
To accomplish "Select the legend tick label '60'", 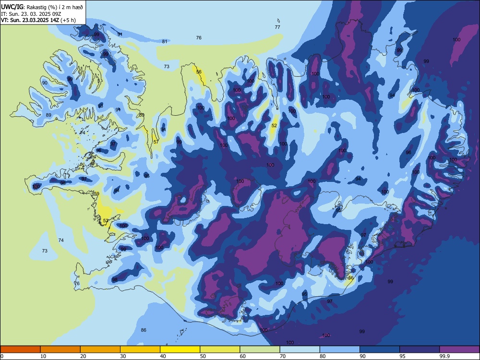I will (243, 356).
